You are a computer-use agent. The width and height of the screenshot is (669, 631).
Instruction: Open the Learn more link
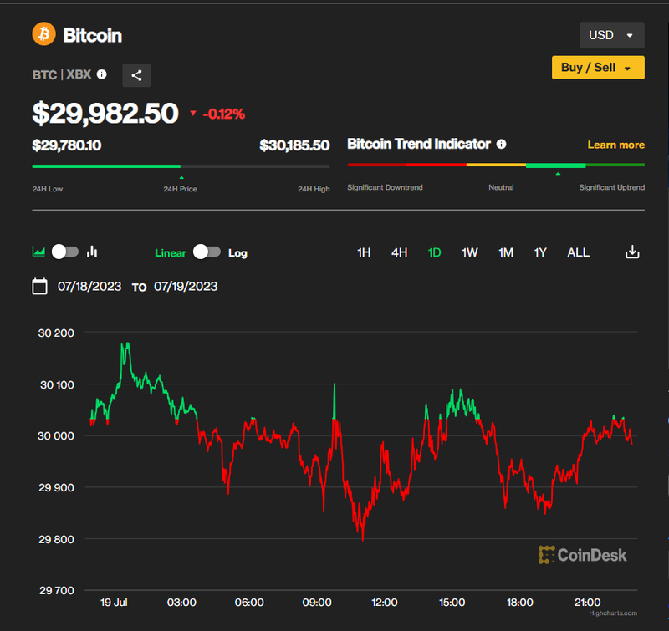pyautogui.click(x=615, y=145)
